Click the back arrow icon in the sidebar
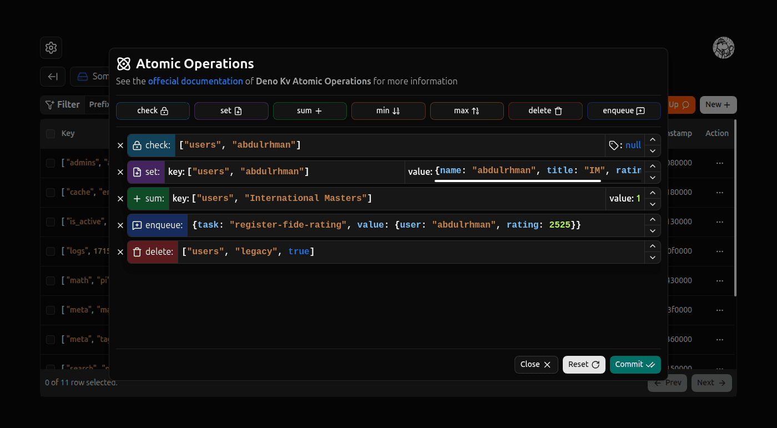 tap(52, 76)
